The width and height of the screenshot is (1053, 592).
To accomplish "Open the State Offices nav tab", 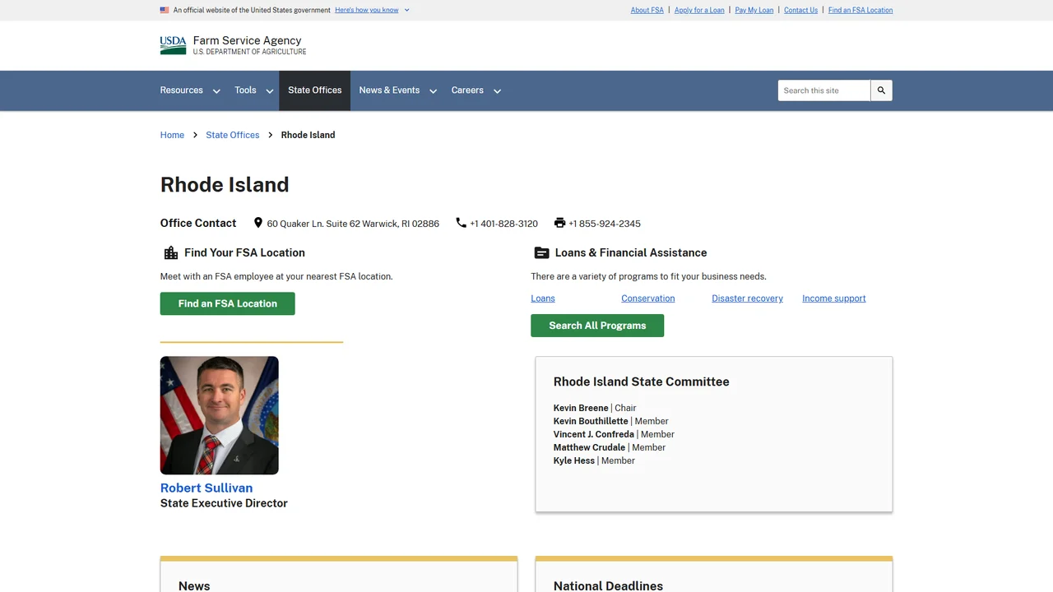I will [x=314, y=90].
